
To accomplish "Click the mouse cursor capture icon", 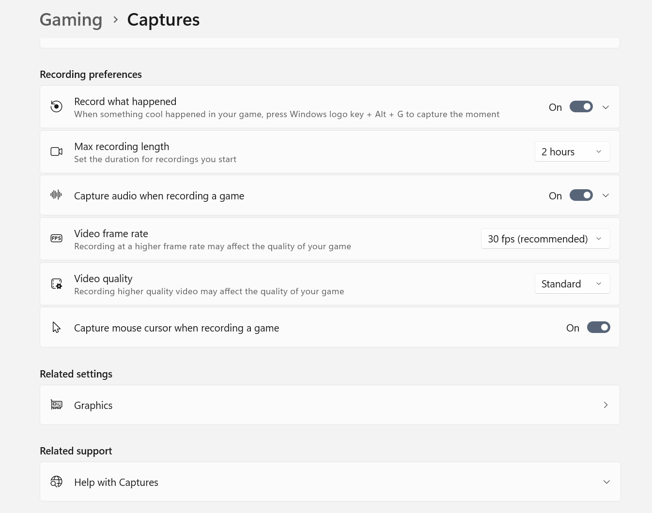I will click(x=57, y=328).
